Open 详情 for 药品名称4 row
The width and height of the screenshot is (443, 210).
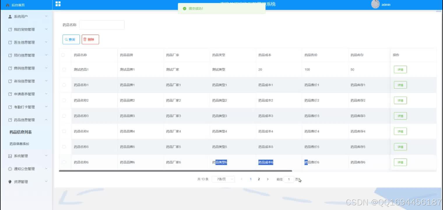pyautogui.click(x=400, y=131)
